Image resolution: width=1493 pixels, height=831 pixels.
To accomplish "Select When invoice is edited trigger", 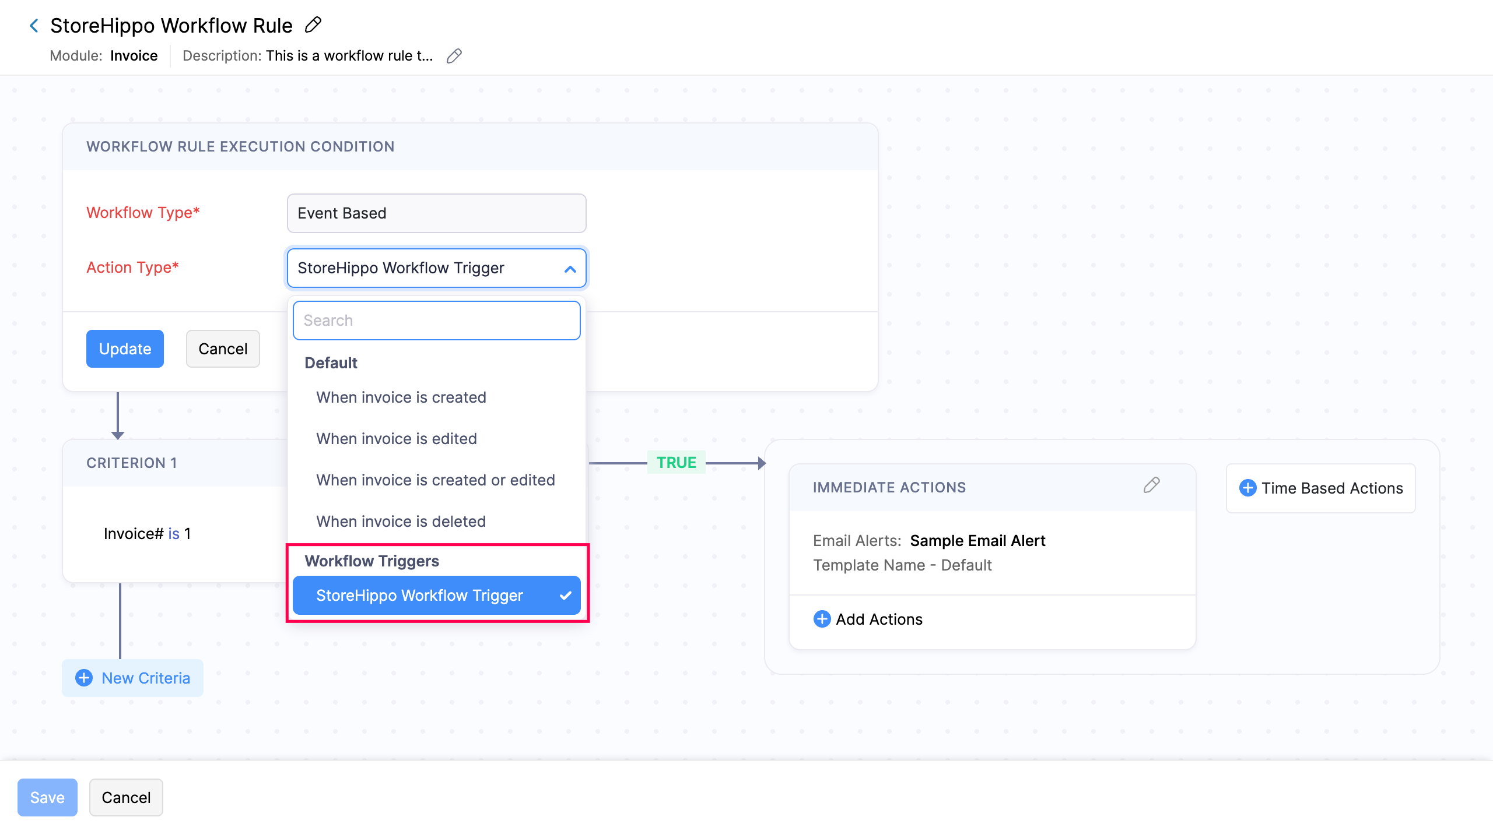I will click(396, 438).
